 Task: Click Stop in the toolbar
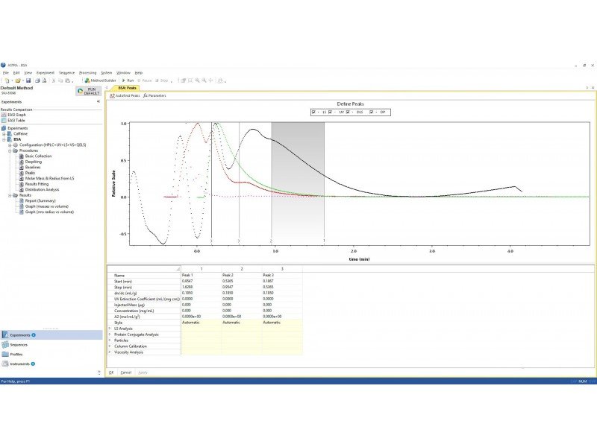tap(161, 80)
